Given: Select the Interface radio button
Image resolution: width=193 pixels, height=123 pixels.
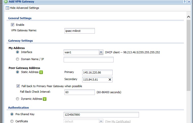Looking at the screenshot, I should (17, 52).
